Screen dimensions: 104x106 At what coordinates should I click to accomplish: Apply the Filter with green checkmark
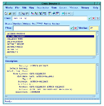pyautogui.click(x=72, y=28)
